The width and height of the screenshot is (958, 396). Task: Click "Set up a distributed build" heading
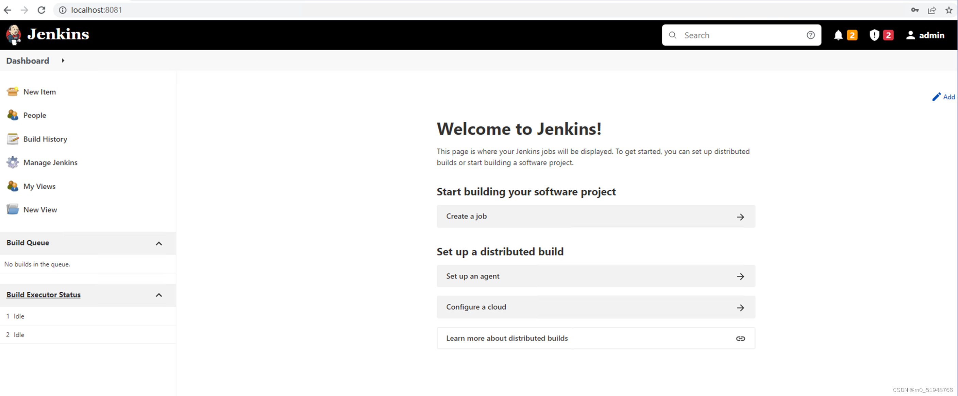point(500,252)
